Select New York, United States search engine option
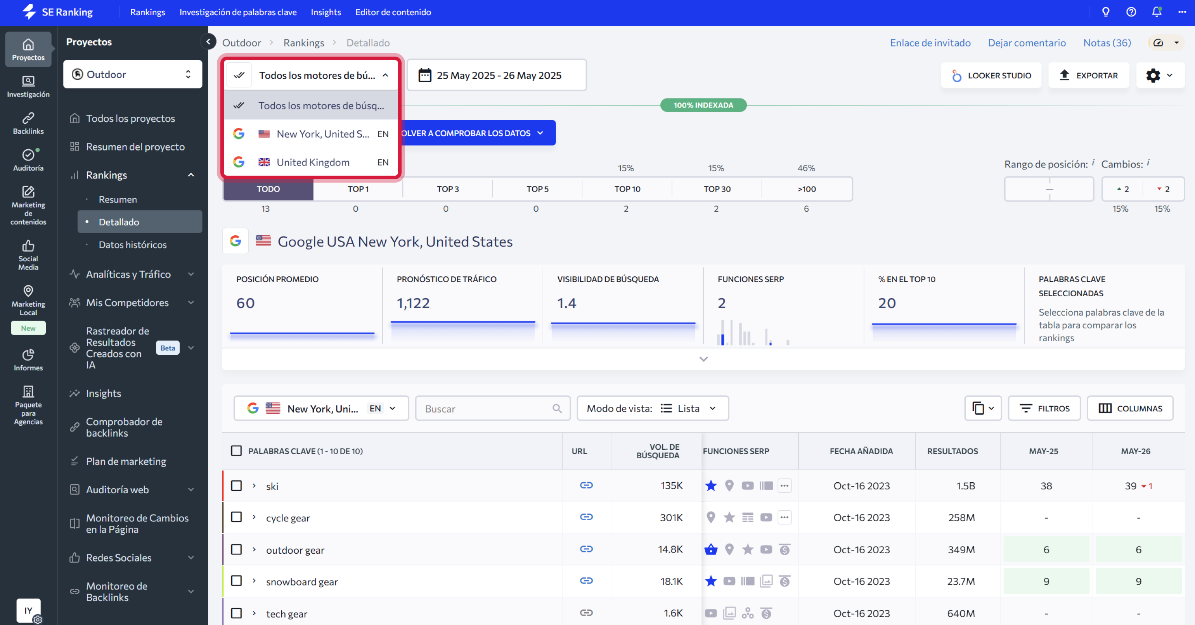The width and height of the screenshot is (1195, 625). [x=311, y=134]
